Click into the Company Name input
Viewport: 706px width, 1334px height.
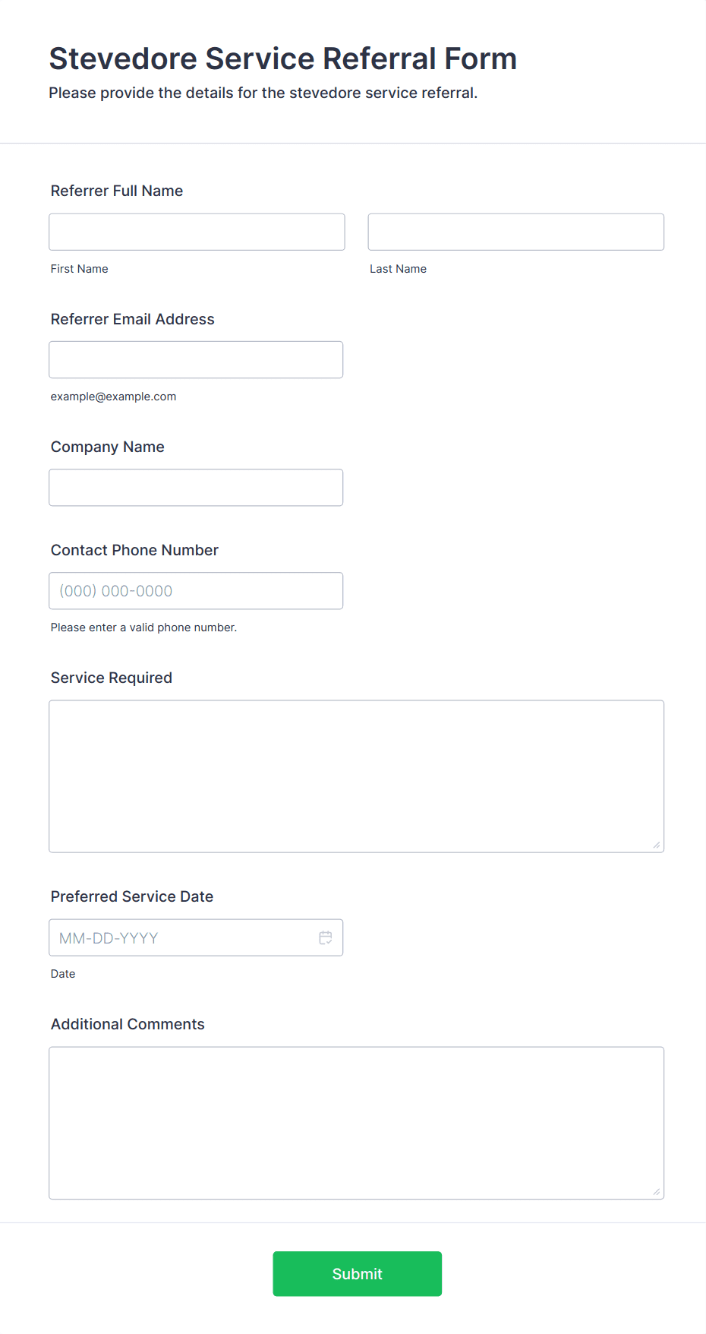(196, 487)
